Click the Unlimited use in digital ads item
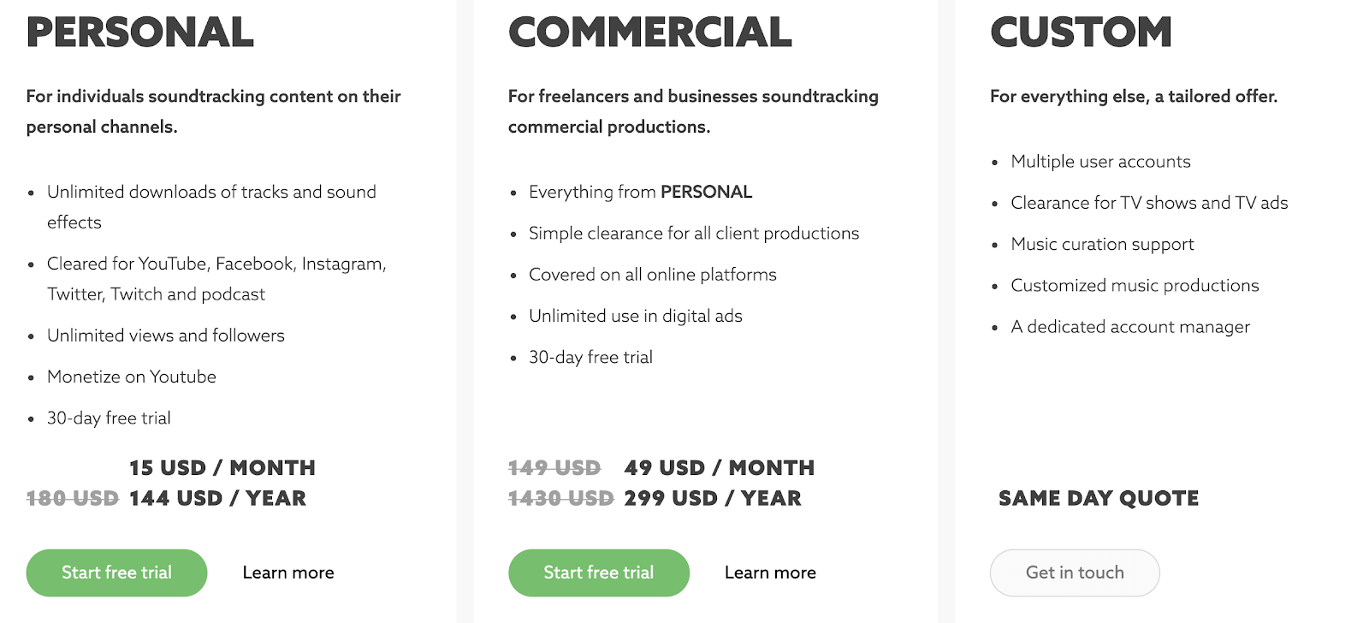Screen dimensions: 1369x623 (636, 316)
